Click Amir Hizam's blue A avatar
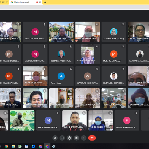 pos(61,76)
